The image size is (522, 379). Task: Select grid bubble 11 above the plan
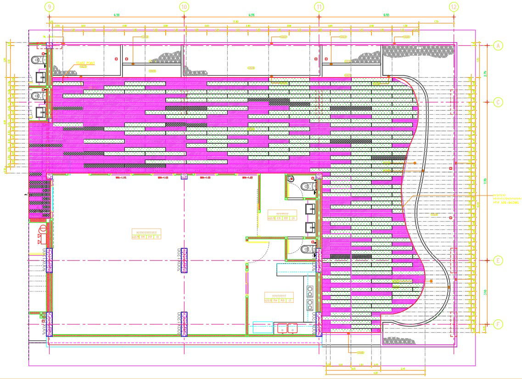click(x=319, y=7)
